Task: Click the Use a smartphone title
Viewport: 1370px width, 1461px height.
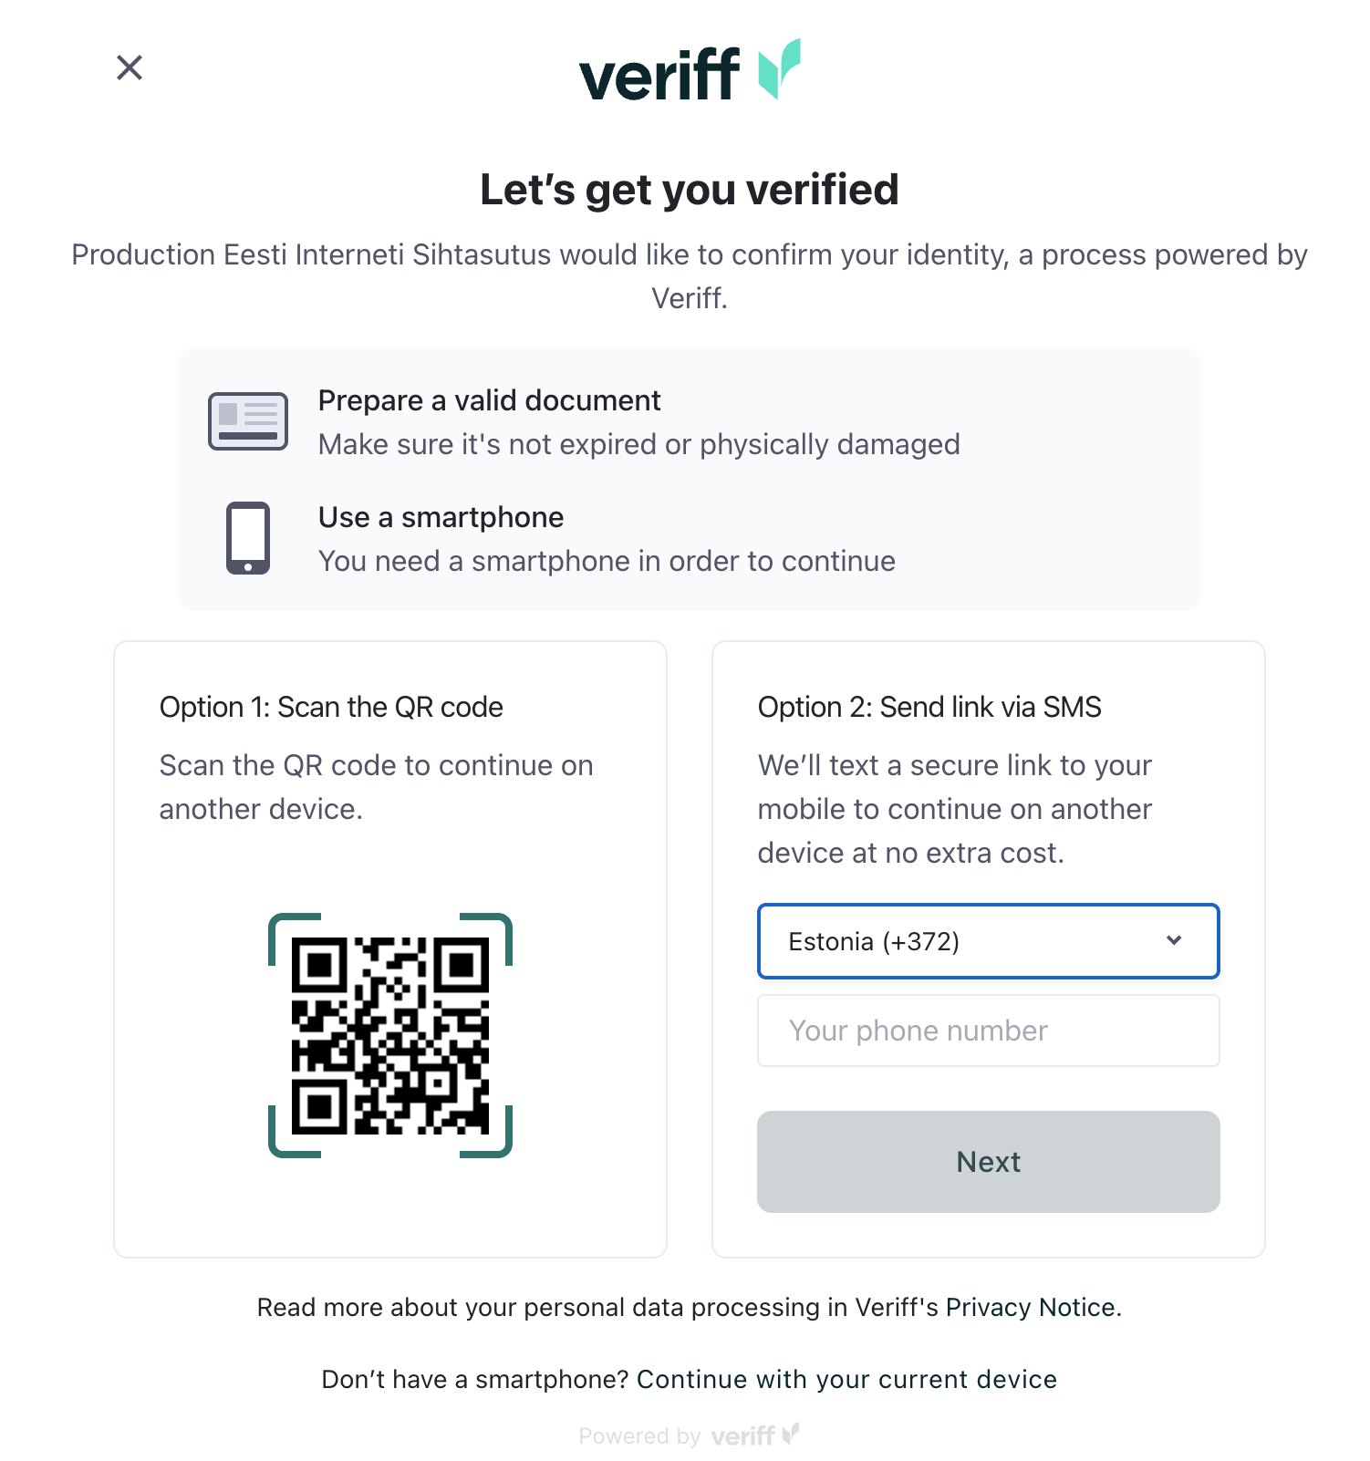Action: coord(441,517)
